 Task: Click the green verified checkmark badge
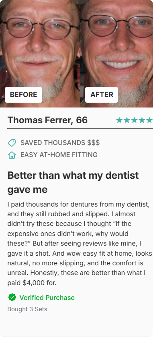[x=12, y=298]
